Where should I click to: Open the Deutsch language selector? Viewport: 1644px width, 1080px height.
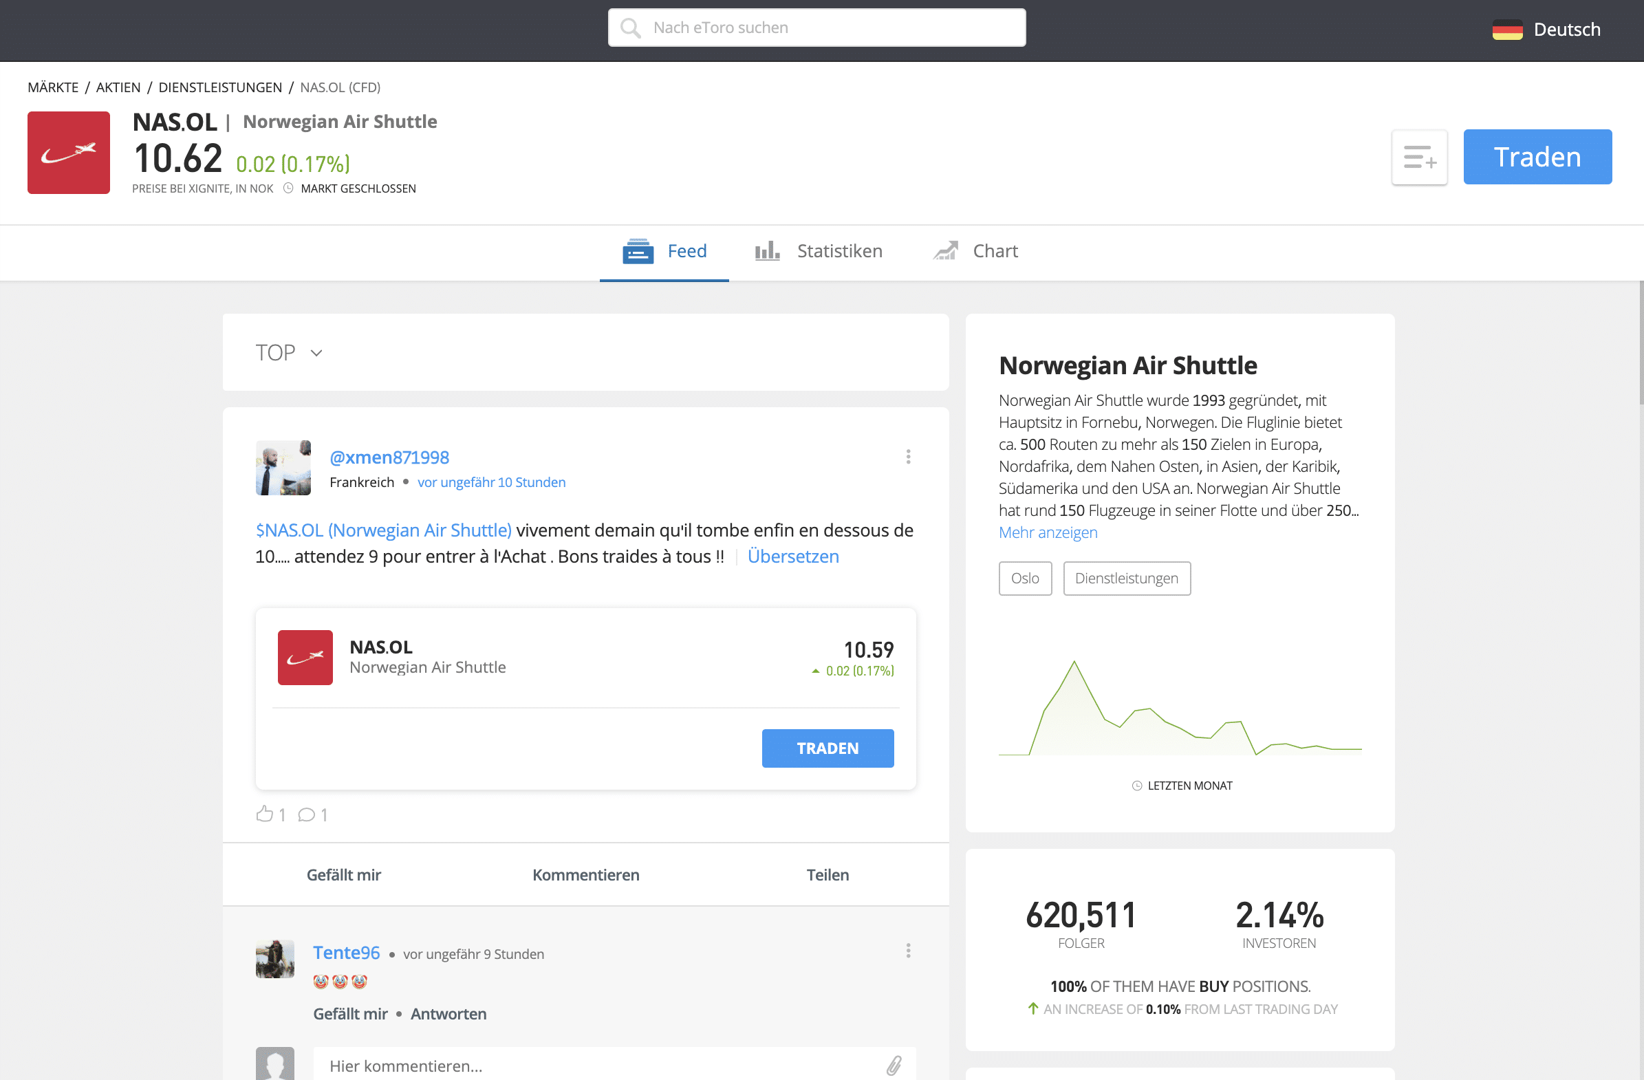(x=1546, y=30)
